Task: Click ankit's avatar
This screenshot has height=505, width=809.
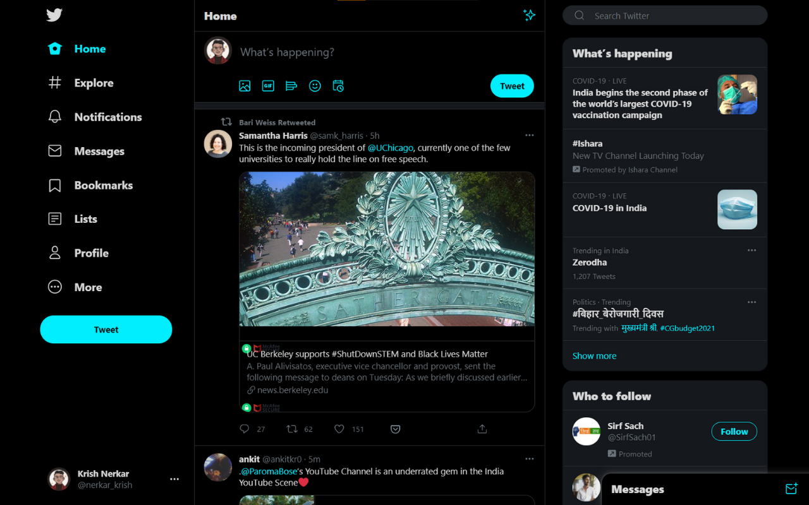Action: tap(218, 467)
